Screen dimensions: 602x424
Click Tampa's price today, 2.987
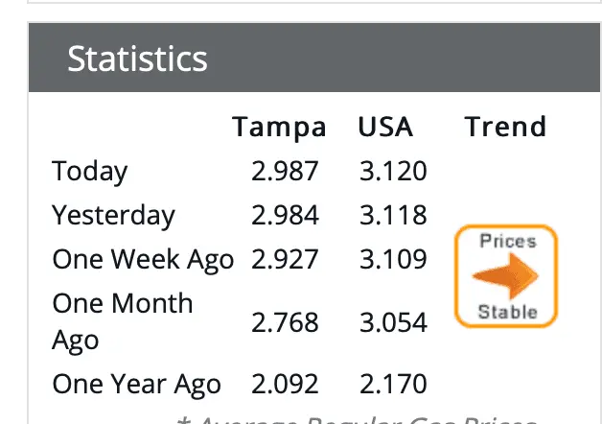(285, 172)
